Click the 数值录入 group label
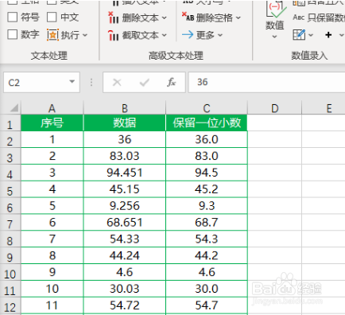Screen dimensions: 345x315 pyautogui.click(x=309, y=56)
